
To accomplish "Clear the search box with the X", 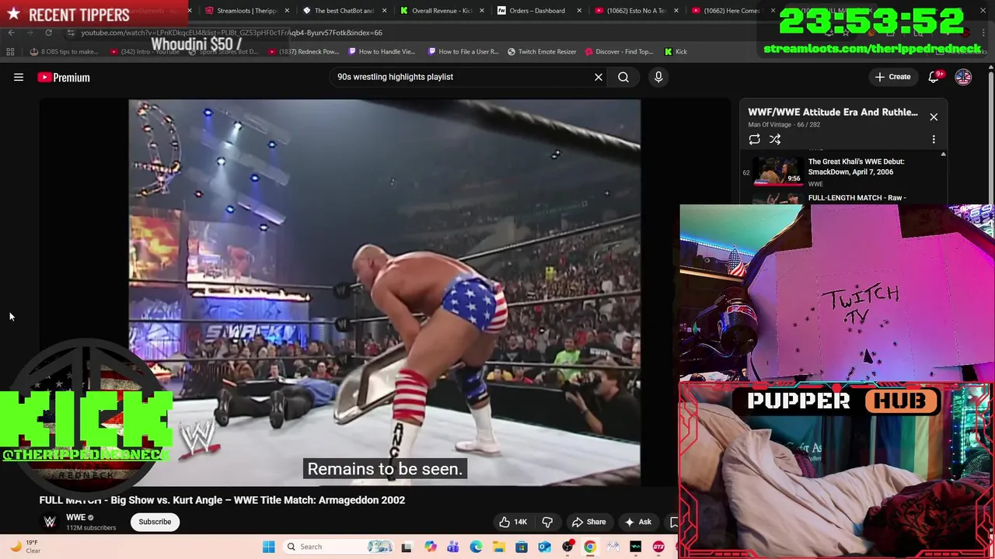I will pos(599,77).
